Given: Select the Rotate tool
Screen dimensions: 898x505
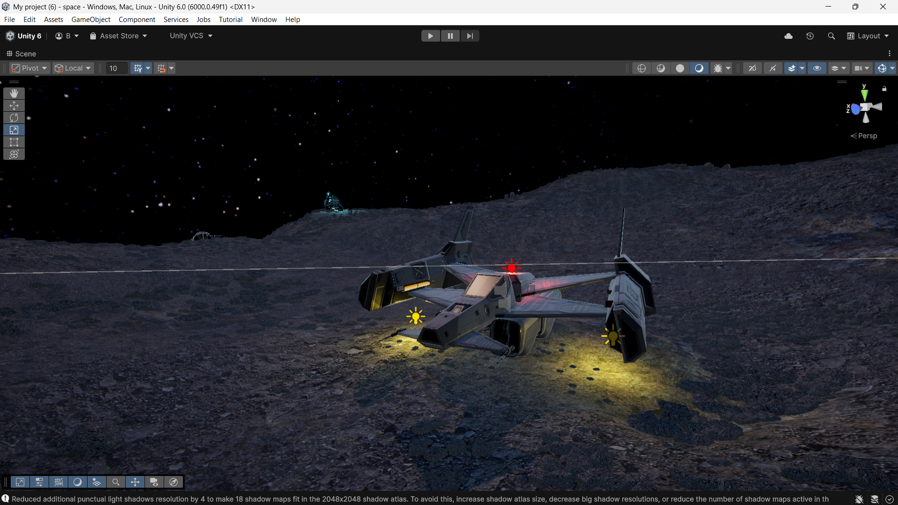Looking at the screenshot, I should (x=14, y=118).
